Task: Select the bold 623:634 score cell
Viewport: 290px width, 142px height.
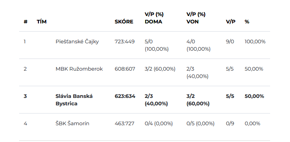Action: 125,96
